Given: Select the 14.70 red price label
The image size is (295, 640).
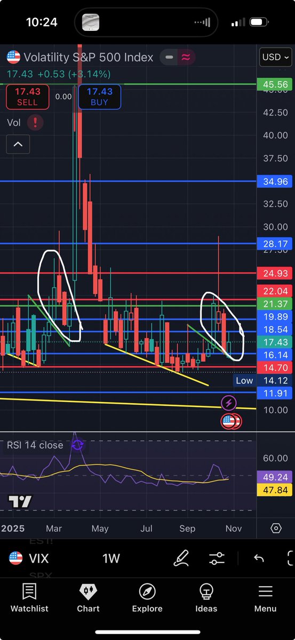Looking at the screenshot, I should [274, 367].
